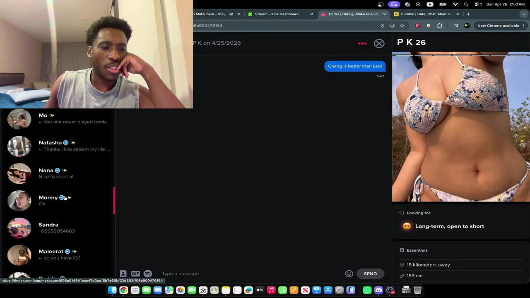Mute the Matsubara tab audio icon
This screenshot has width=530, height=298.
pyautogui.click(x=231, y=14)
